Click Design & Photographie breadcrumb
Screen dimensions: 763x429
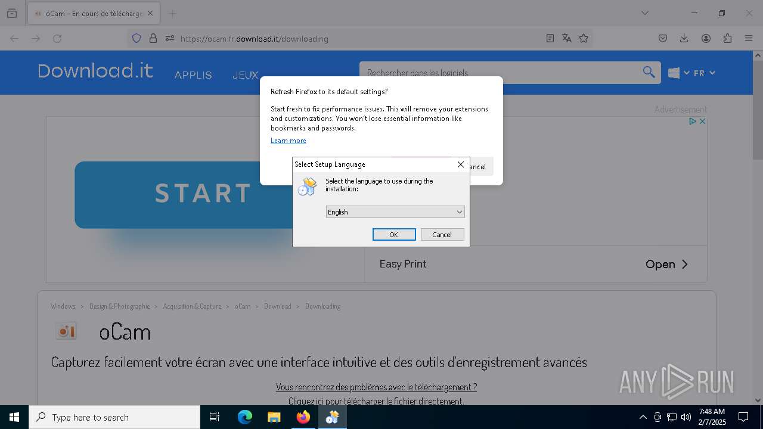point(120,306)
